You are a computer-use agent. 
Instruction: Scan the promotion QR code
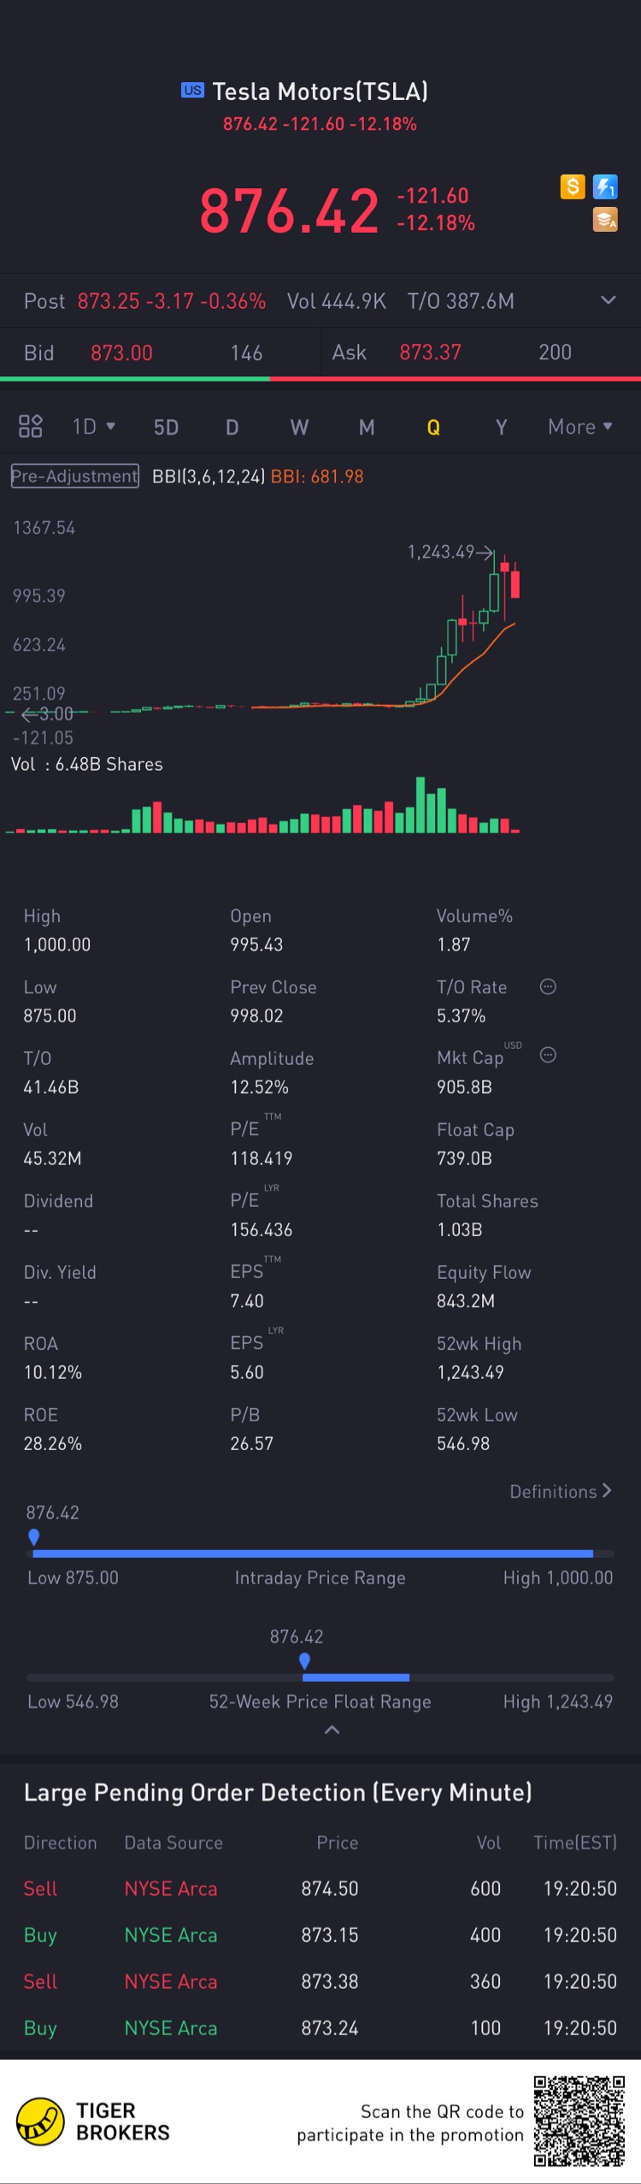[579, 2121]
